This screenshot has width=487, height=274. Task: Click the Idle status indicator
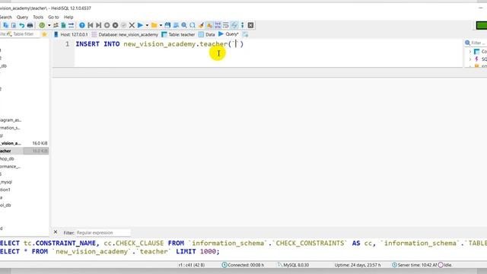pos(445,265)
